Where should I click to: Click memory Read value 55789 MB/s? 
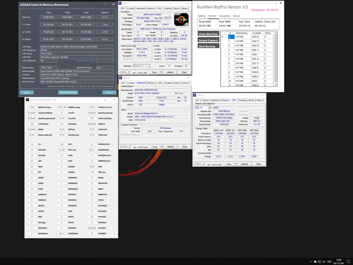pyautogui.click(x=49, y=17)
